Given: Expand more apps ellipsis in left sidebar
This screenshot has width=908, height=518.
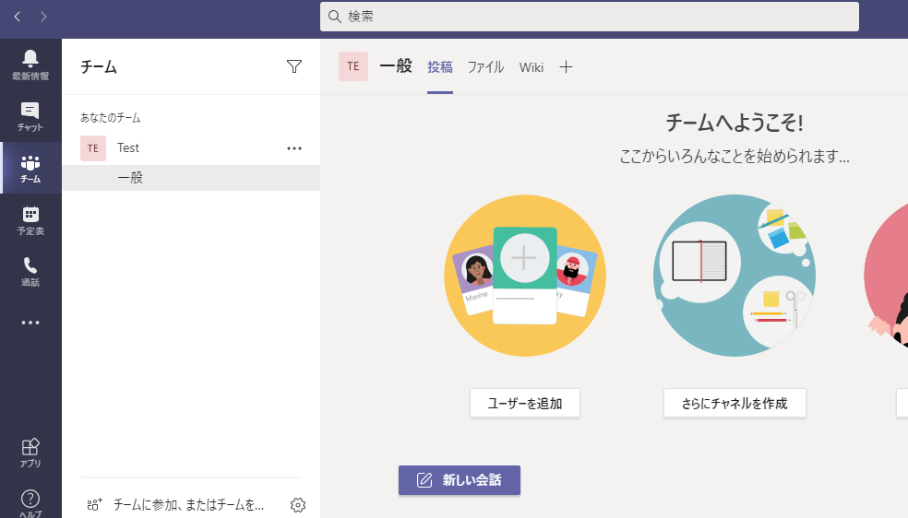Looking at the screenshot, I should click(x=30, y=323).
